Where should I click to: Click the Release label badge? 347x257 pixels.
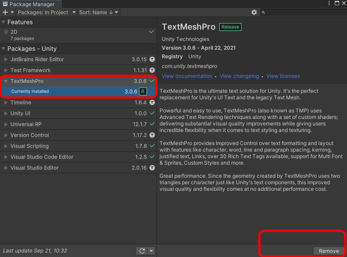[x=230, y=27]
